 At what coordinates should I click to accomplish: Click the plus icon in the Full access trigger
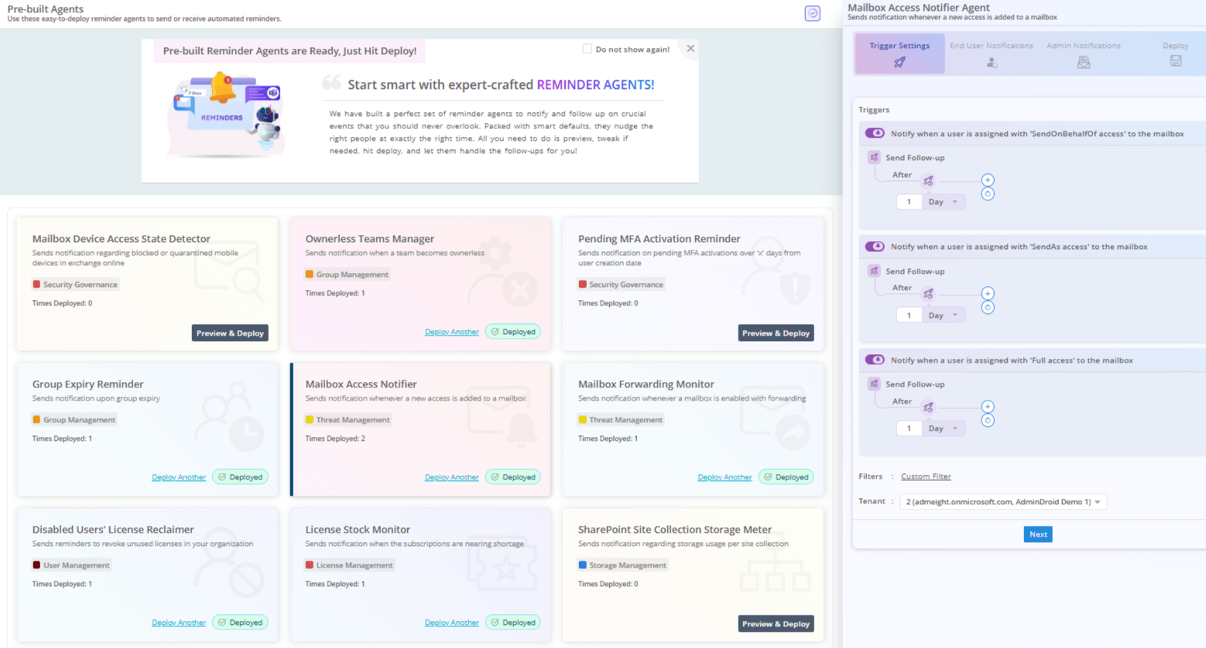click(988, 407)
